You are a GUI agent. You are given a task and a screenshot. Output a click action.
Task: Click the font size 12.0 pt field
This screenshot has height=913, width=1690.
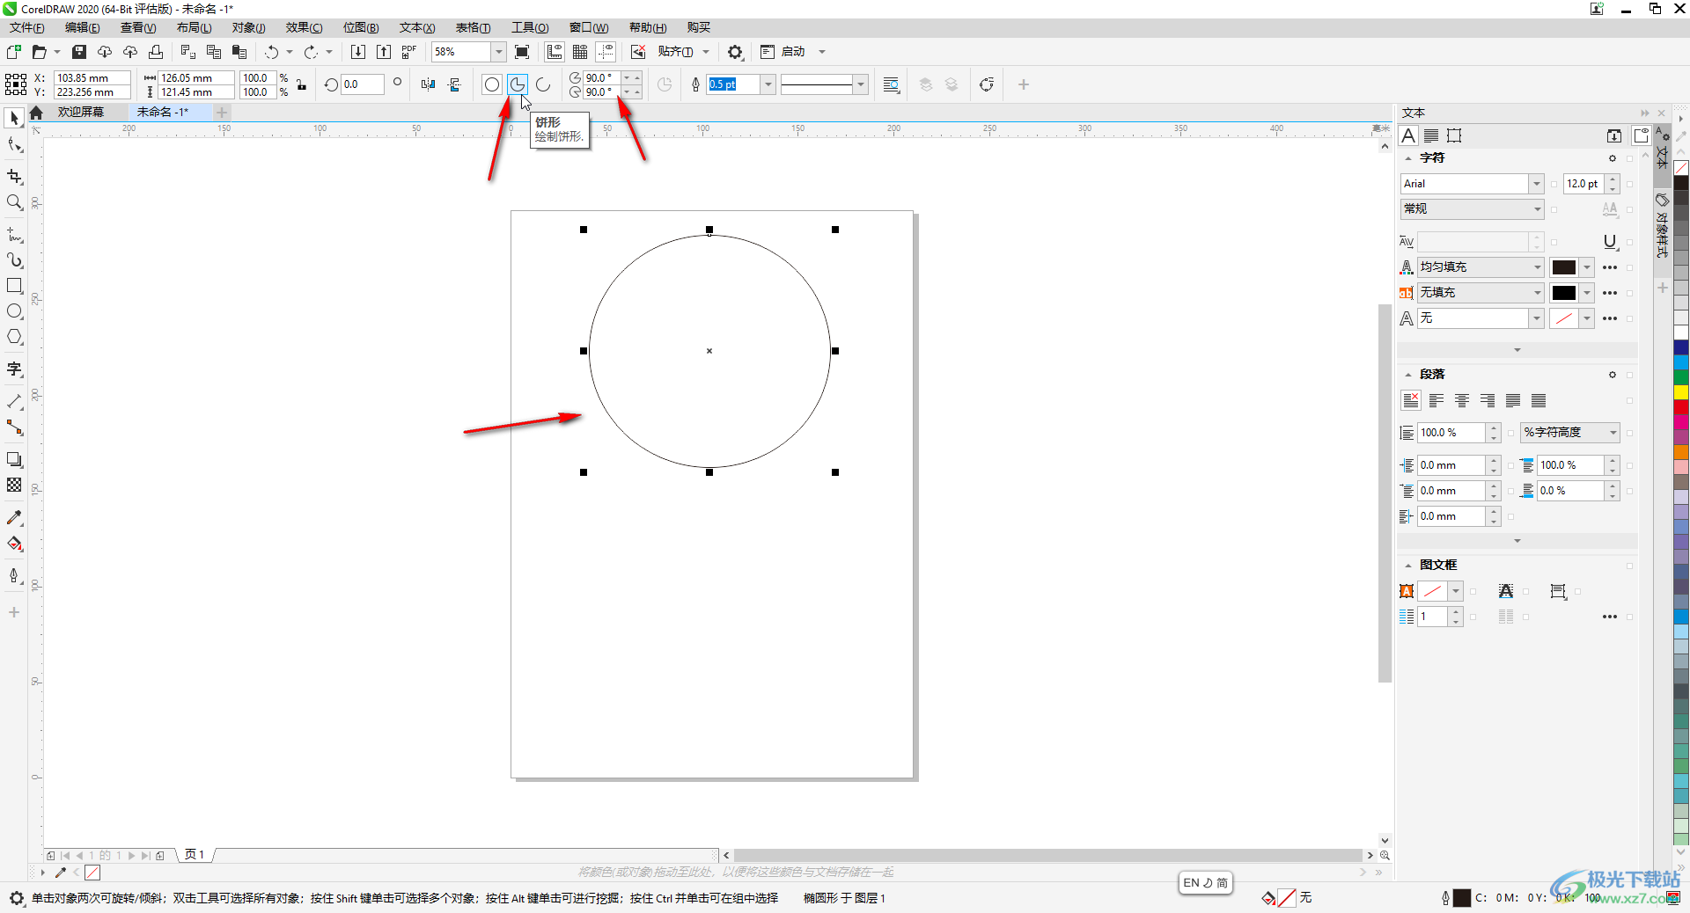(1584, 184)
